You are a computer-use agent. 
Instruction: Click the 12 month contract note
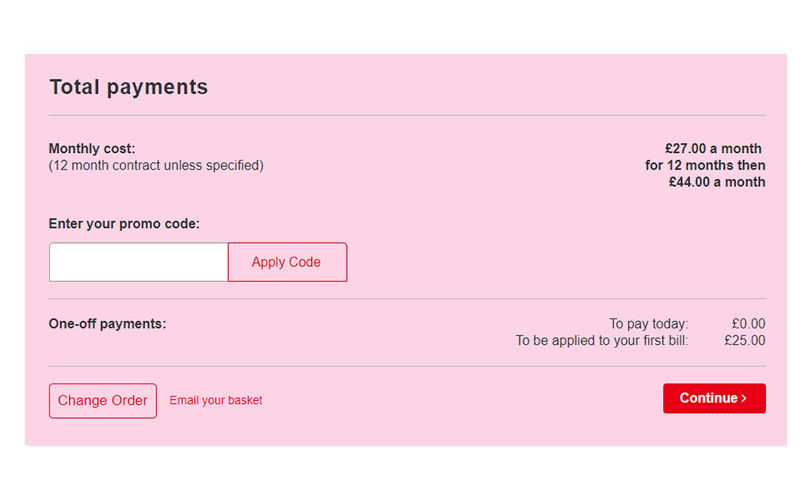(x=156, y=165)
